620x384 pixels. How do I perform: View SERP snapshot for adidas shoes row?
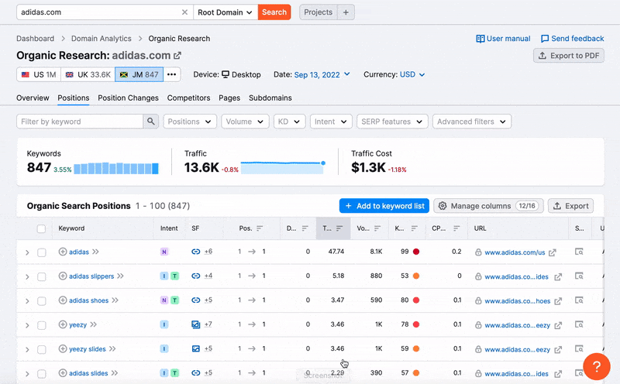(x=579, y=300)
